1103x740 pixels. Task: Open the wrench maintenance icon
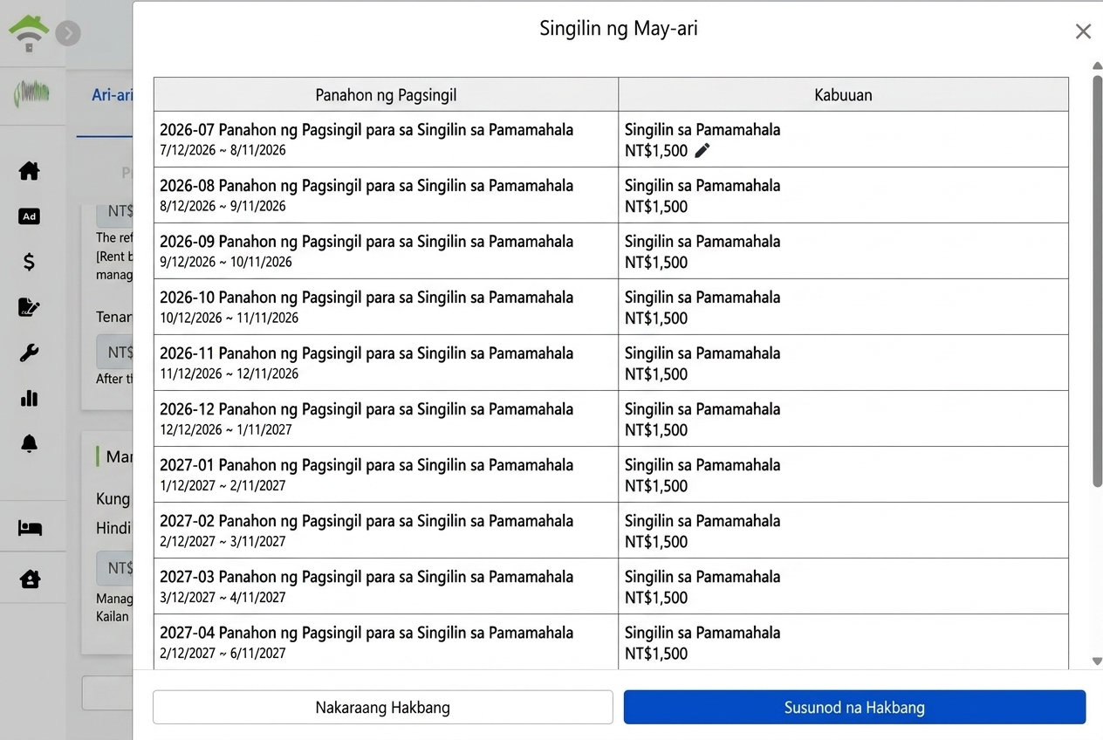(x=30, y=353)
